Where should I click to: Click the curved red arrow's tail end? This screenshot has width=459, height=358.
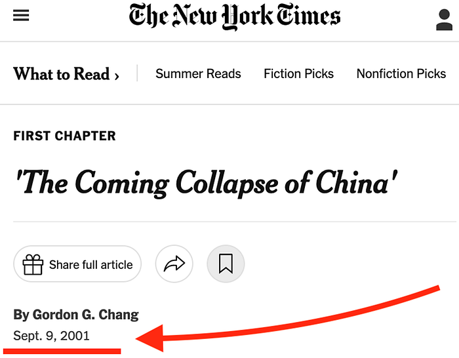pos(435,288)
